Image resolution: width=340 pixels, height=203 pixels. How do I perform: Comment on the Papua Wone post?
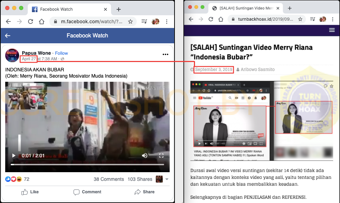tap(87, 192)
